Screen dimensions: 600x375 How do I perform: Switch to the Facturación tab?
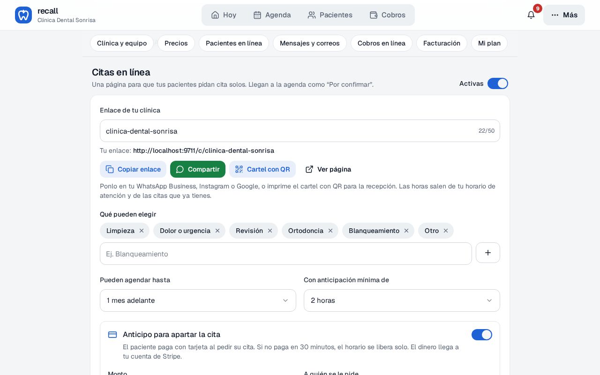point(442,43)
